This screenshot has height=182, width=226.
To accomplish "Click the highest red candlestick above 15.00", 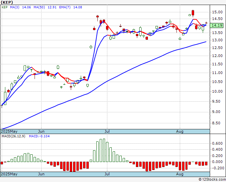I will pos(193,13).
